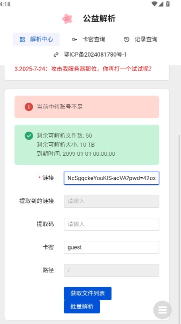
Task: Click the 提取码 input field
Action: pyautogui.click(x=111, y=224)
